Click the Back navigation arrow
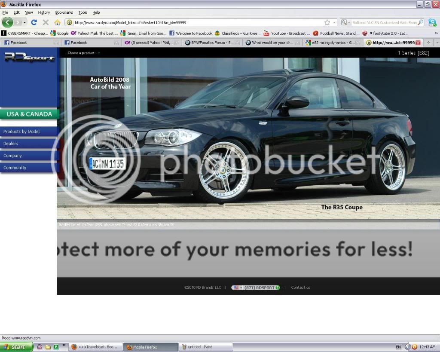The height and width of the screenshot is (352, 440). pos(7,22)
